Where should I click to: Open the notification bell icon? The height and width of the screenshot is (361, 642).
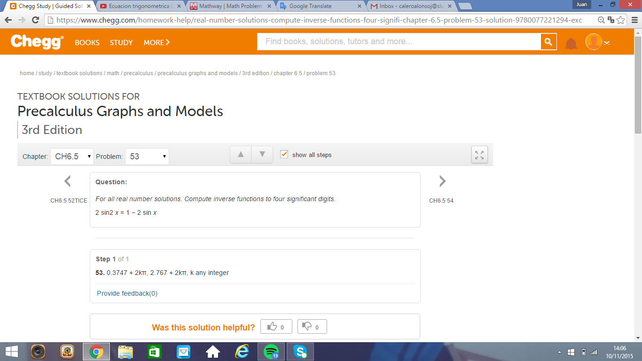click(x=571, y=41)
